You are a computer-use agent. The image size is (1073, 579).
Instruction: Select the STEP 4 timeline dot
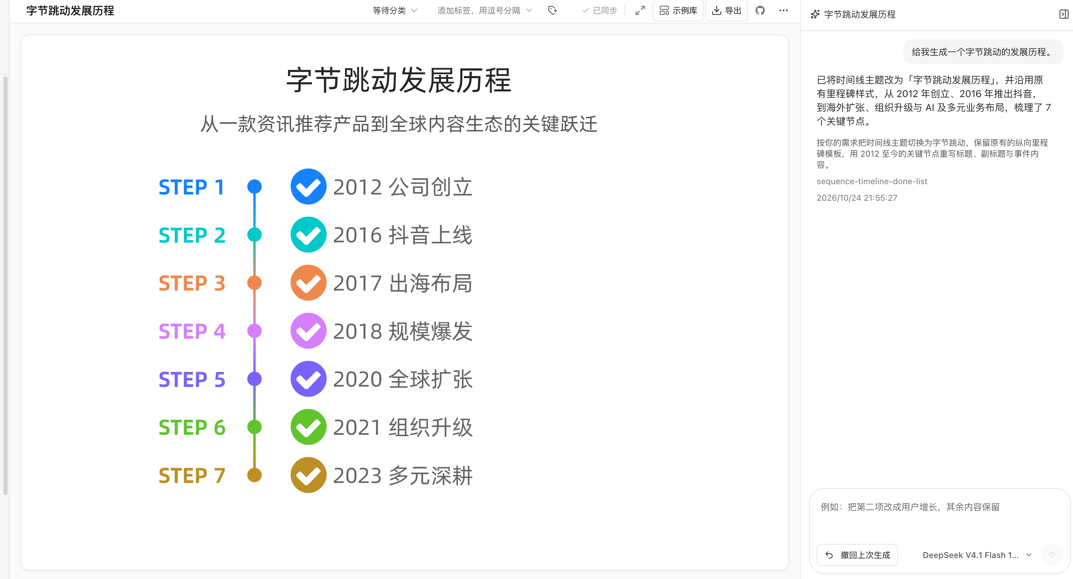click(x=255, y=331)
